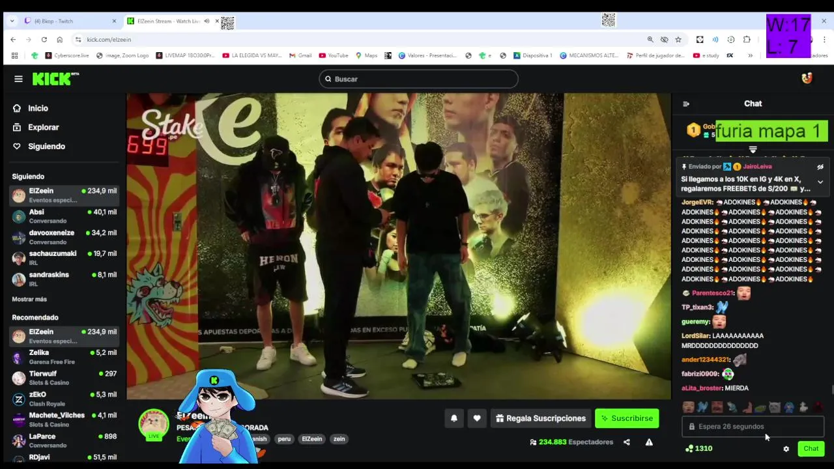Click Regala Suscripciones button

coord(541,418)
